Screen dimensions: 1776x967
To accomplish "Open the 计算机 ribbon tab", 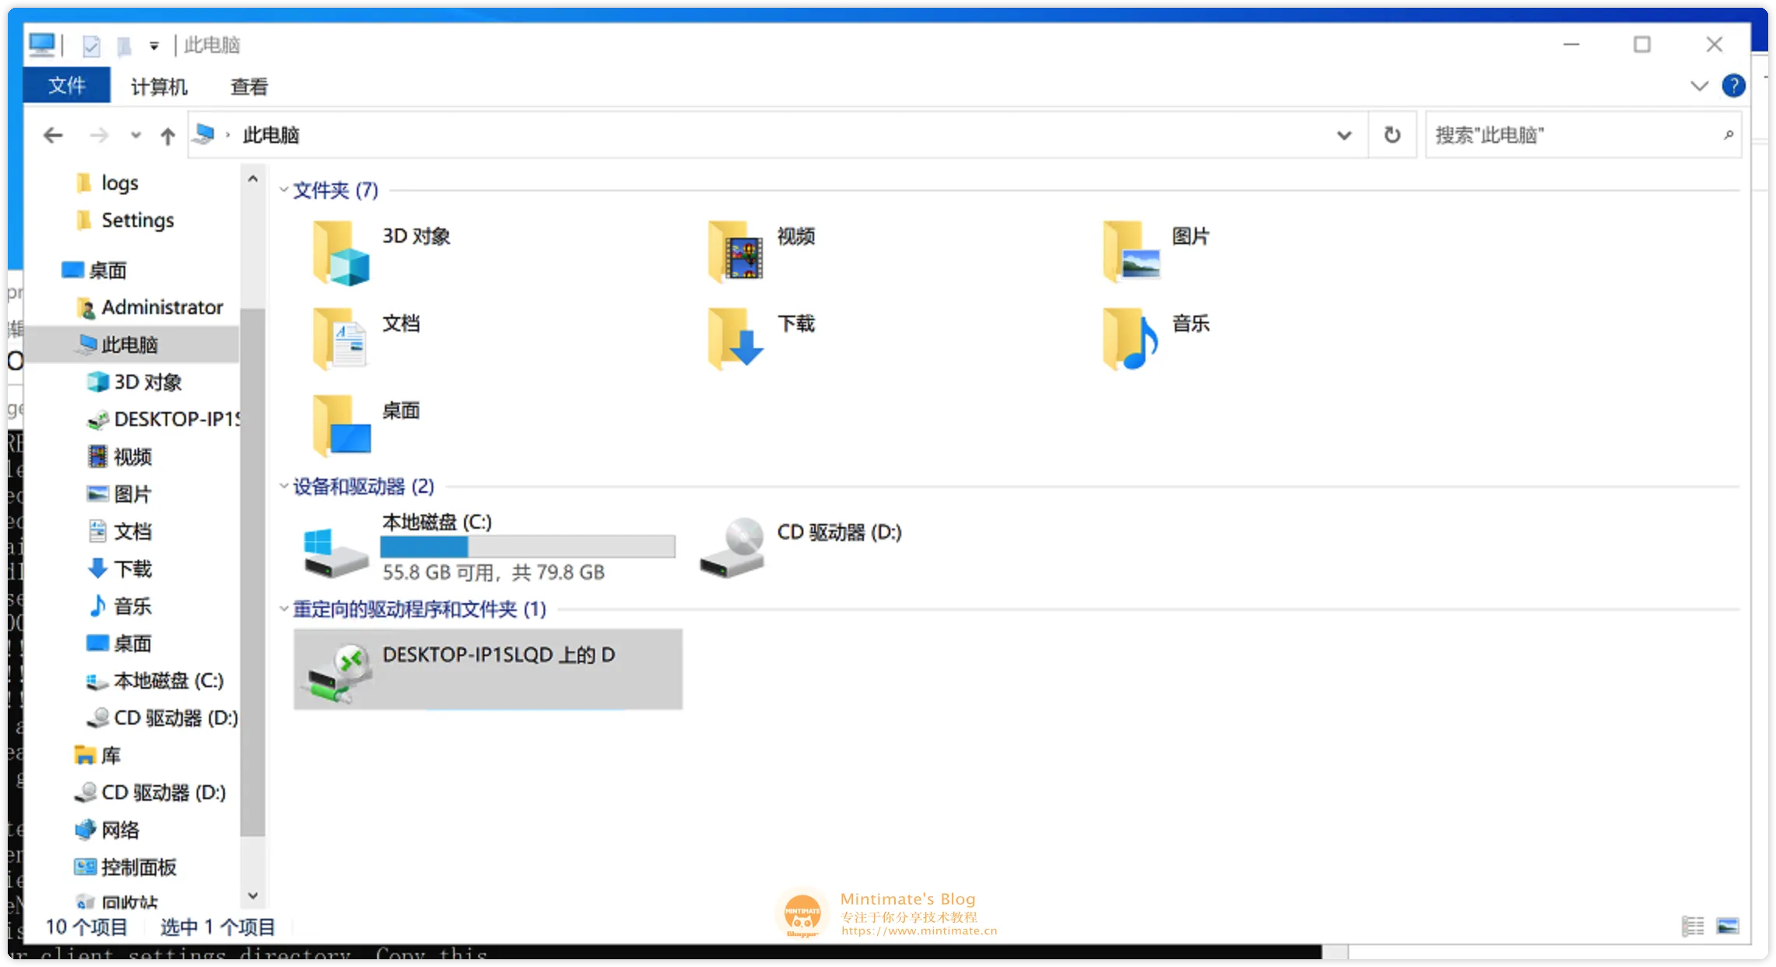I will pyautogui.click(x=159, y=86).
